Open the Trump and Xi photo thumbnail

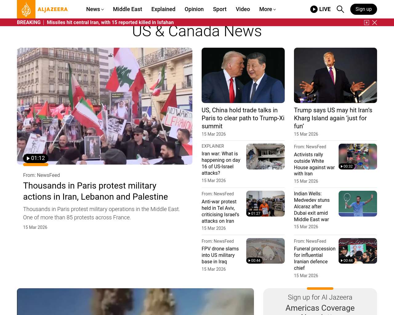[x=243, y=75]
